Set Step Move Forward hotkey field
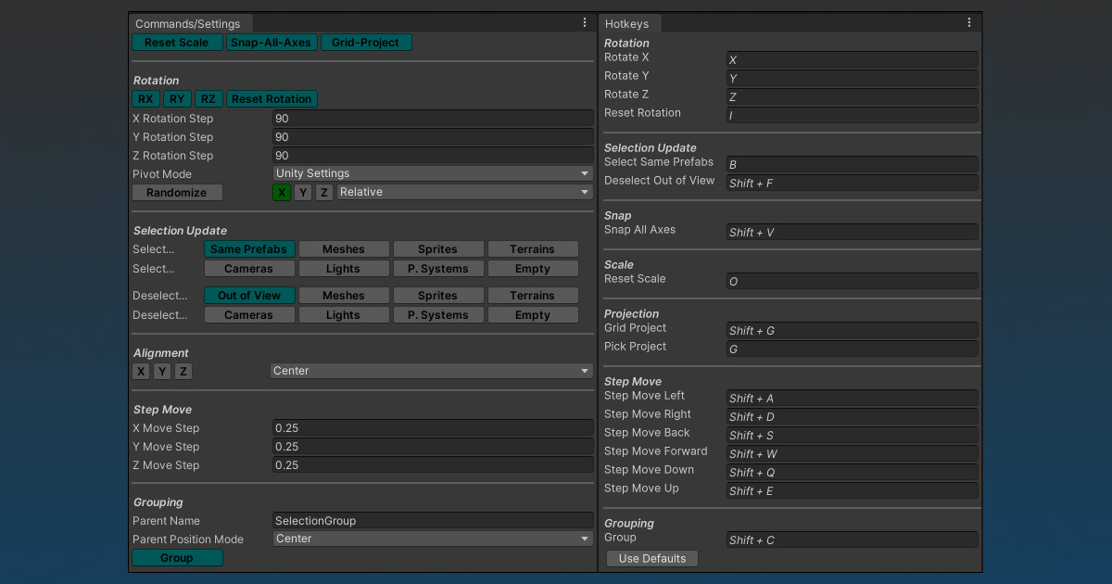 click(x=853, y=453)
